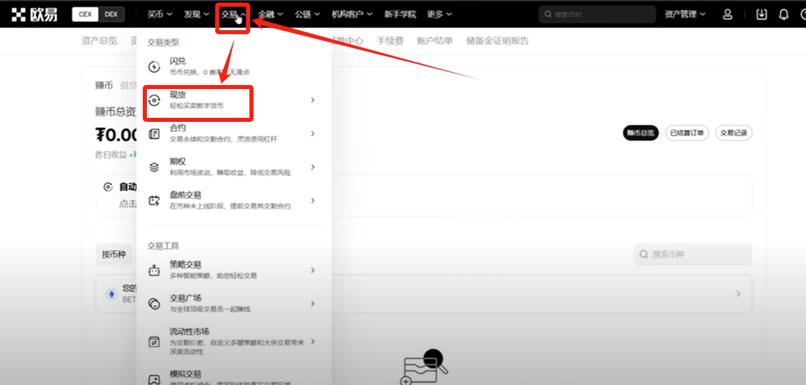Switch to DEX mode toggle
Screen dimensions: 806x385
(111, 14)
